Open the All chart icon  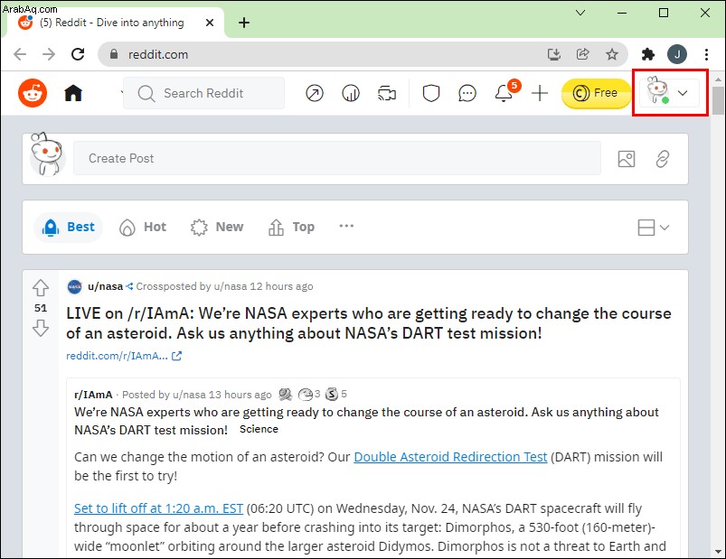click(x=351, y=93)
